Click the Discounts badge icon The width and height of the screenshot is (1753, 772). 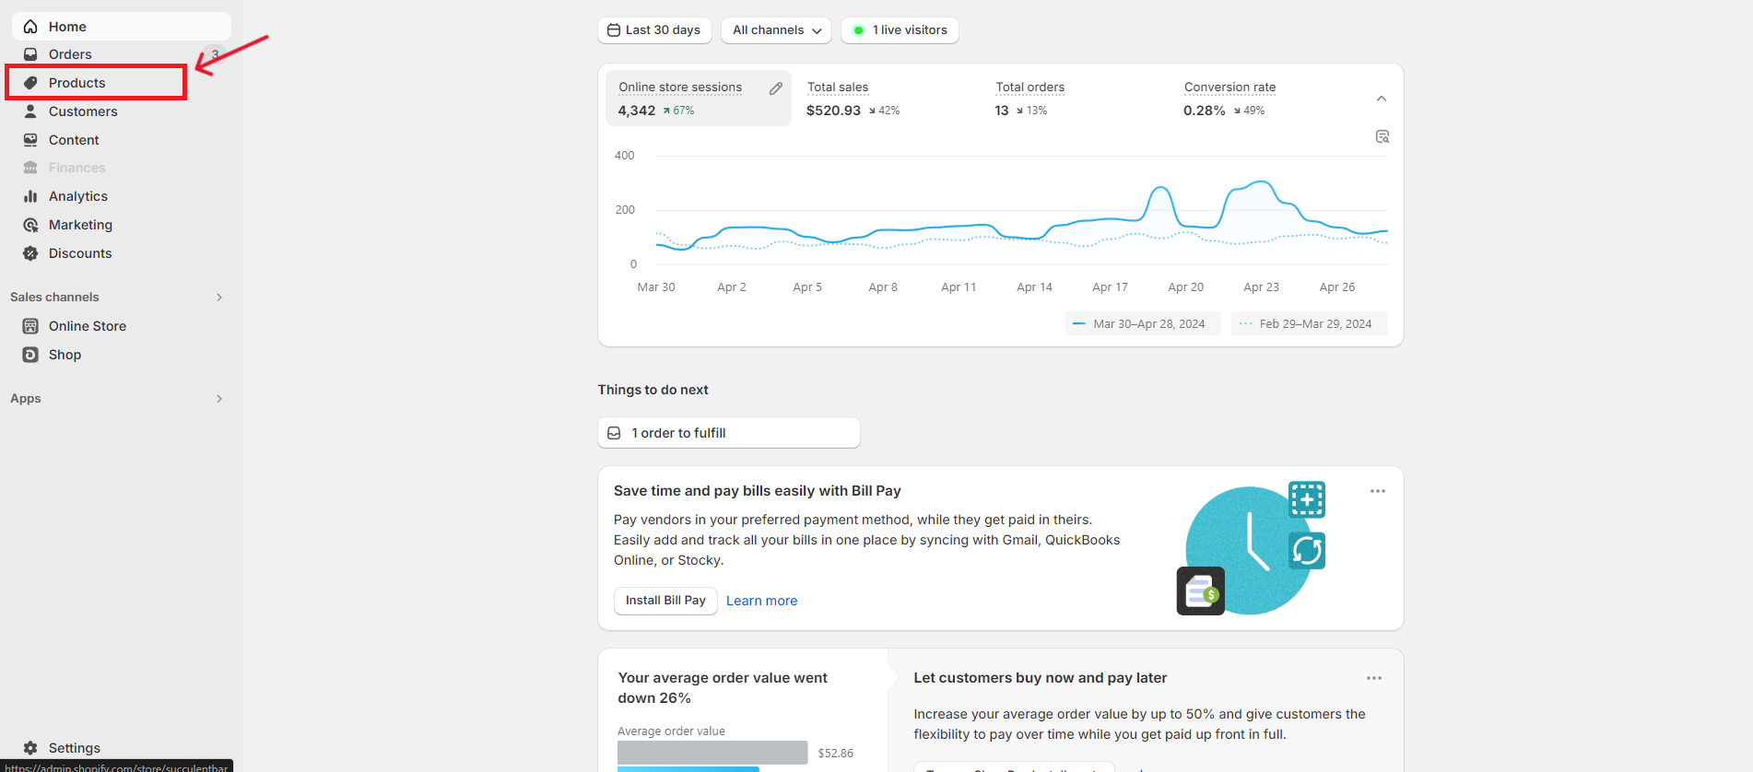click(x=30, y=253)
